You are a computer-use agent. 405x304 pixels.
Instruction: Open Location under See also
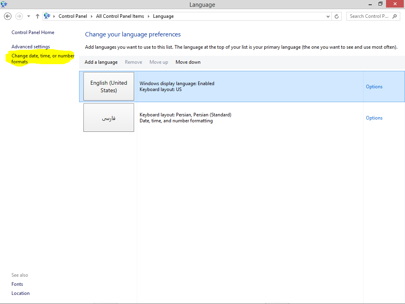pos(21,293)
